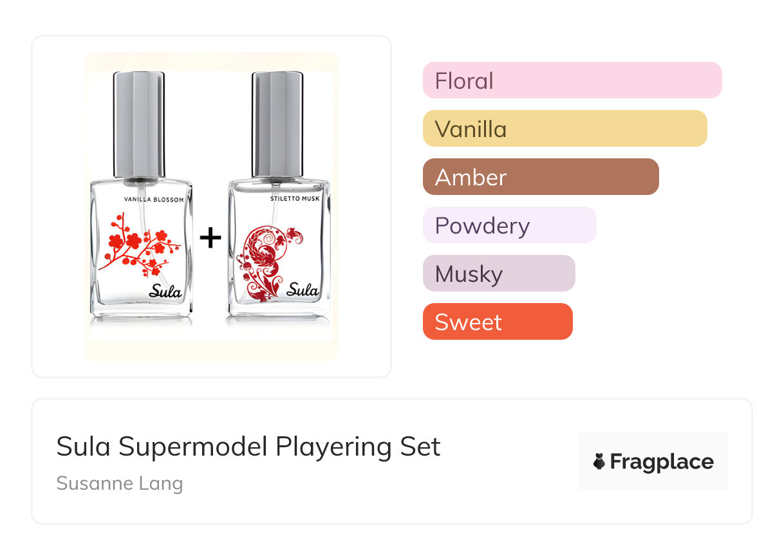The image size is (784, 556).
Task: Click the Sula script logo on the left bottle
Action: tap(165, 291)
